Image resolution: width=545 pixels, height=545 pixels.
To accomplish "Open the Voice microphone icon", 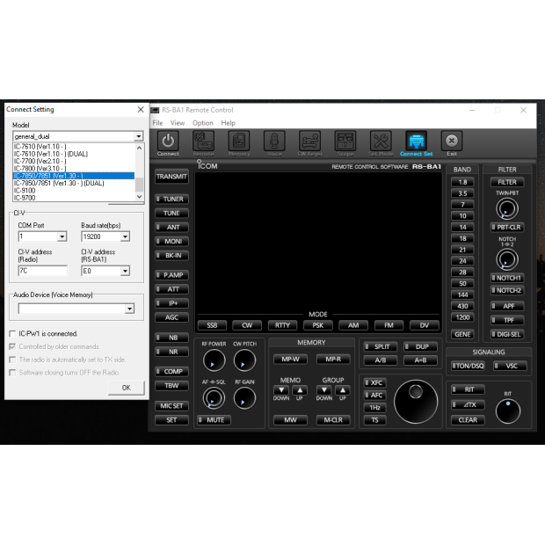I will 274,141.
